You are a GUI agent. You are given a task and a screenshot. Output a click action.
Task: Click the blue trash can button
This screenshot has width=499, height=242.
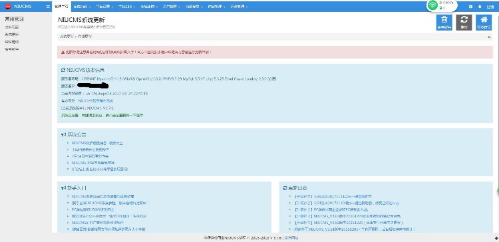point(444,23)
